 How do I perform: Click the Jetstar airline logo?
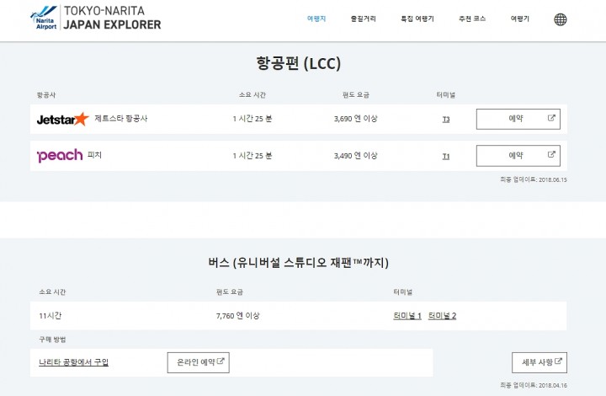click(x=62, y=119)
